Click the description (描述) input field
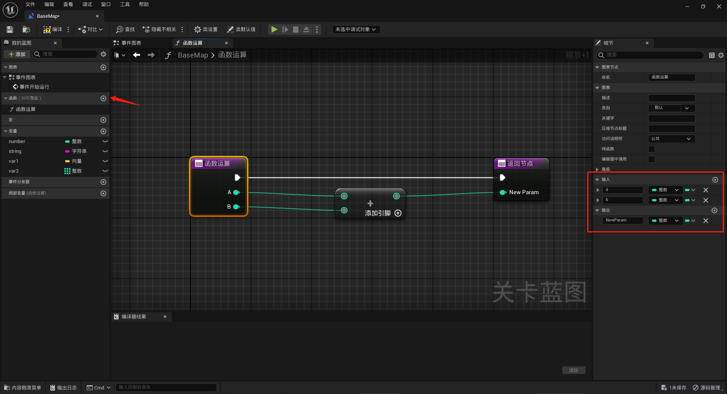Viewport: 727px width, 394px height. pos(671,98)
